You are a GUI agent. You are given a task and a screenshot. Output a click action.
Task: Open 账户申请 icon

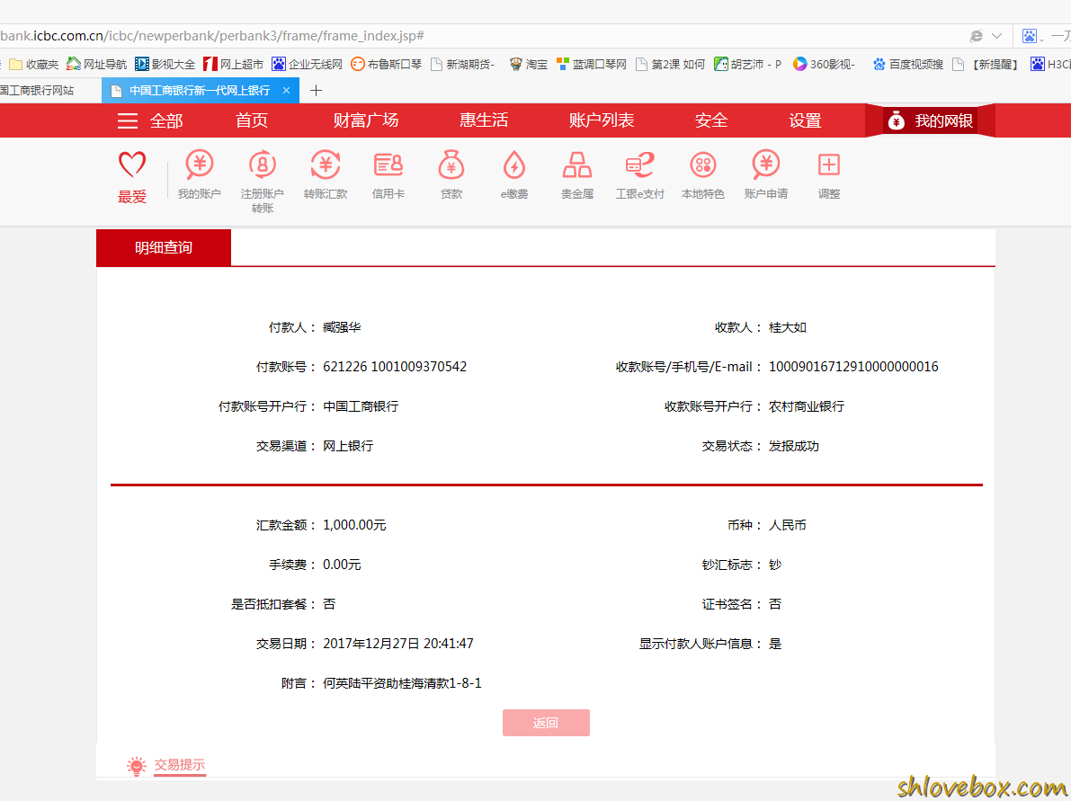click(x=765, y=165)
